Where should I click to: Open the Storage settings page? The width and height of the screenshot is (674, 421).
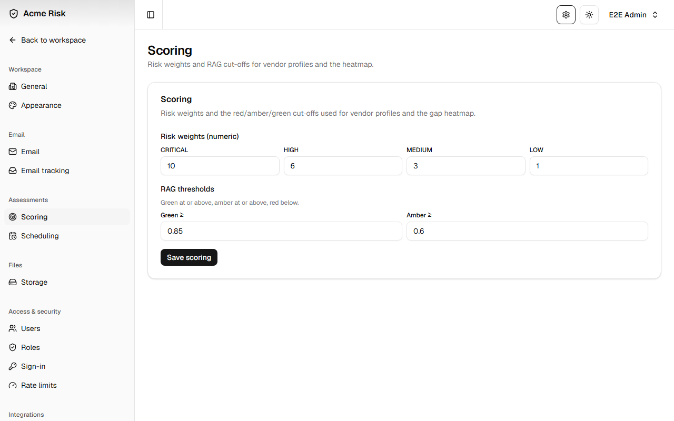(x=67, y=282)
